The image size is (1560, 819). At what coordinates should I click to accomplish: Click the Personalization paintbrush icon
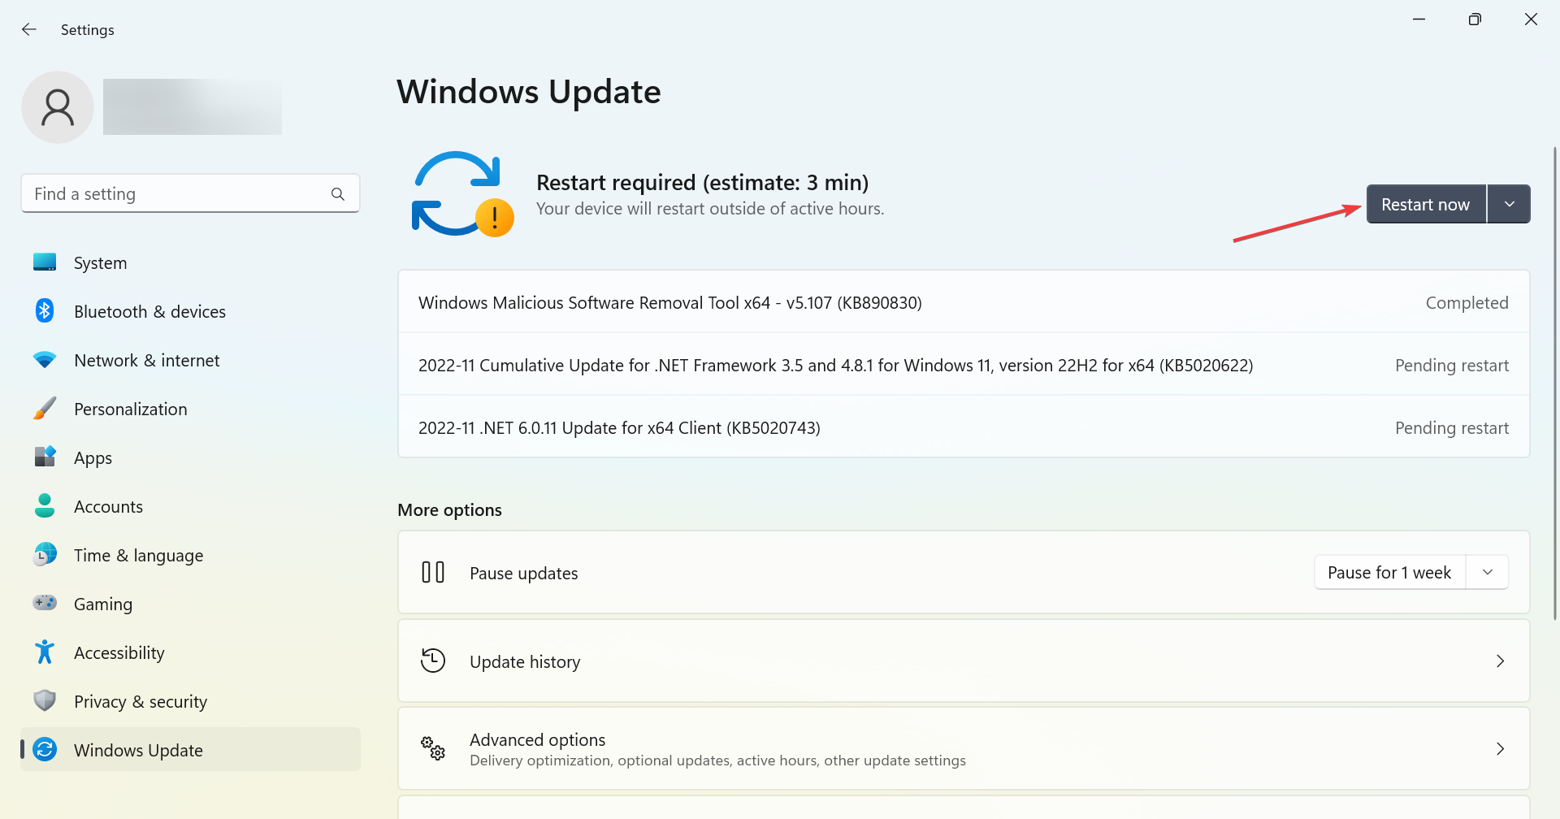click(45, 409)
